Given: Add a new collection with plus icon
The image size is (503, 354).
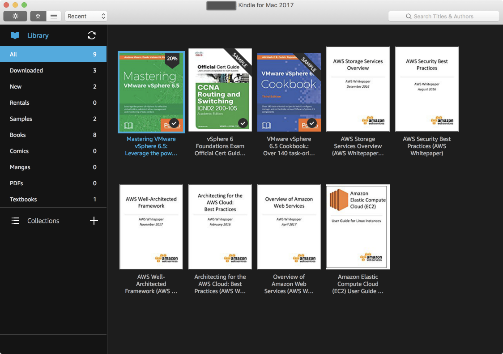Looking at the screenshot, I should (x=94, y=221).
